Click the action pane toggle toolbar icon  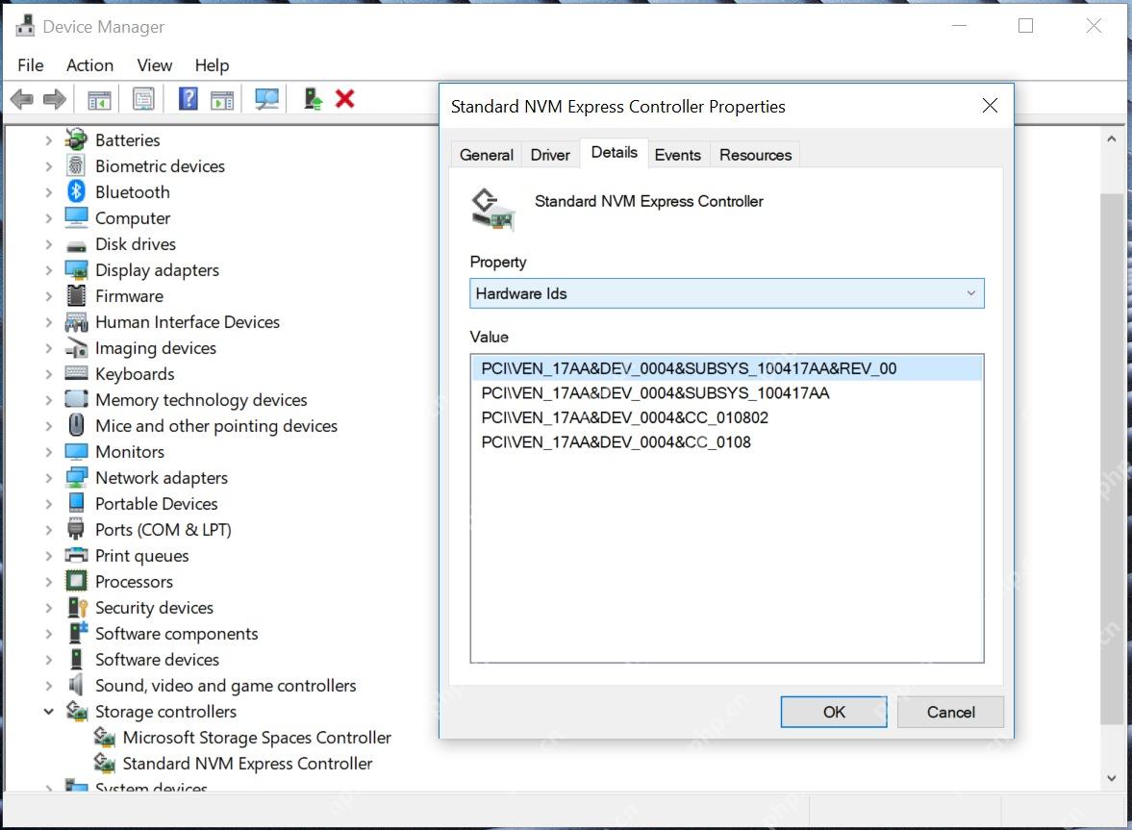coord(222,100)
